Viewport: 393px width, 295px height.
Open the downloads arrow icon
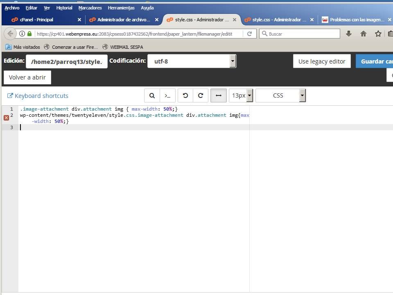coord(349,34)
